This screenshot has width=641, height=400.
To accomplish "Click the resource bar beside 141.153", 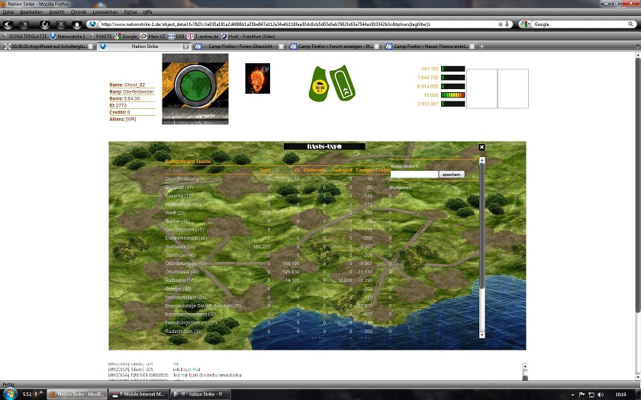I will coord(453,69).
